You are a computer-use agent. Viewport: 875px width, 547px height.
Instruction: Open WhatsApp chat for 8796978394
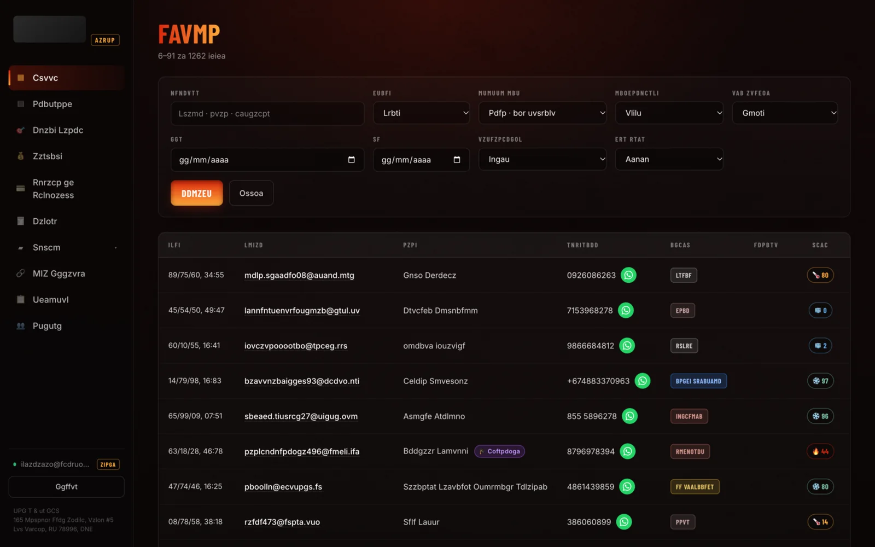click(x=628, y=451)
